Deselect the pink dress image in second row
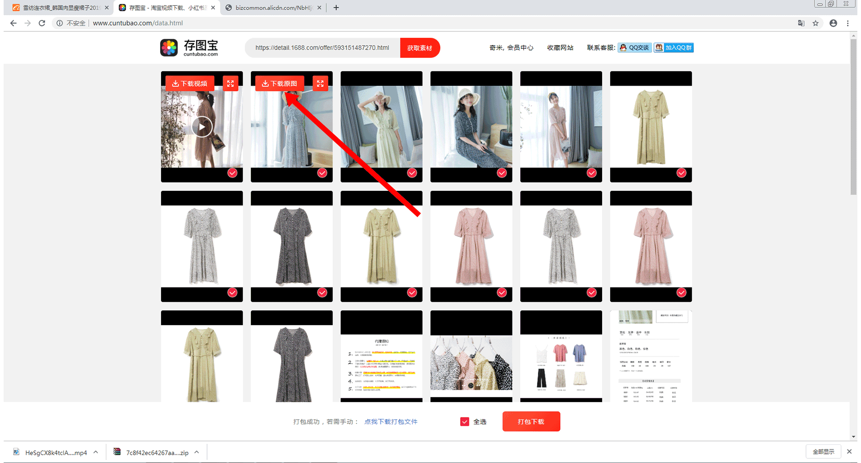861x463 pixels. tap(501, 293)
